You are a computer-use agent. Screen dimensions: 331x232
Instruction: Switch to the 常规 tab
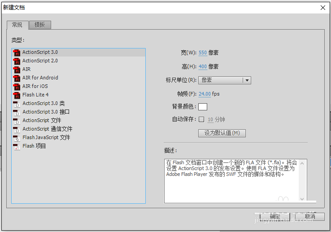17,25
